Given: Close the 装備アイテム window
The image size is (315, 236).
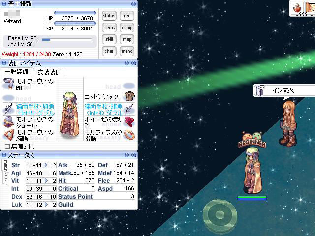Looking at the screenshot, I should [x=133, y=63].
